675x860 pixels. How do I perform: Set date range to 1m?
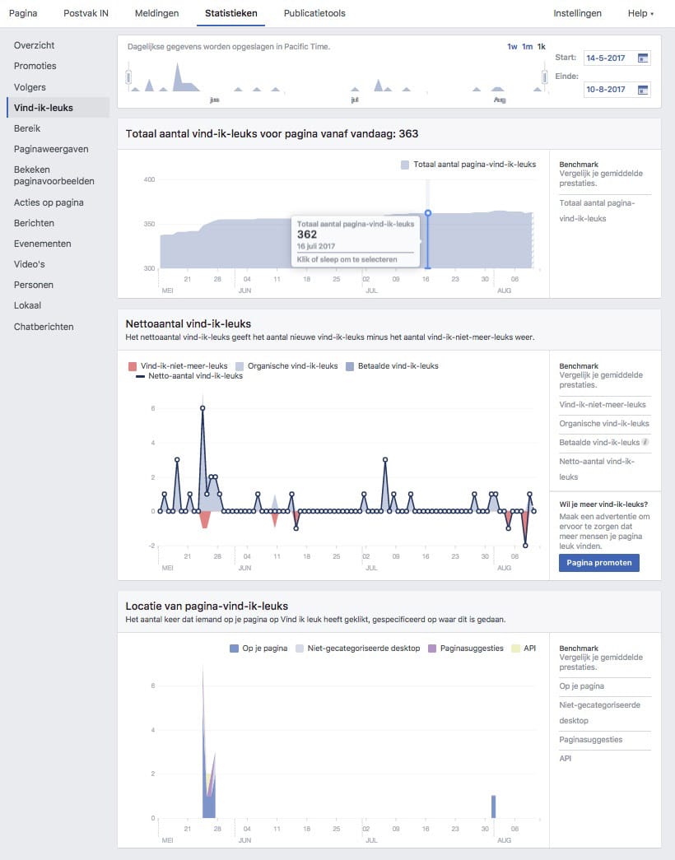coord(528,47)
